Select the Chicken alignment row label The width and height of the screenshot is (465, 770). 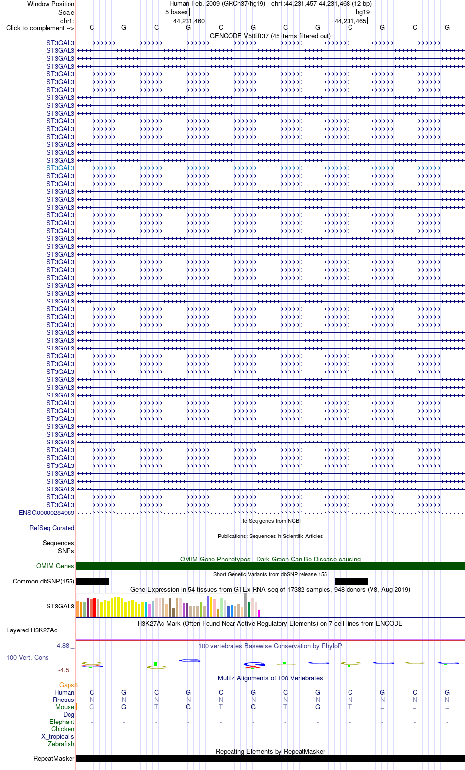pyautogui.click(x=63, y=729)
